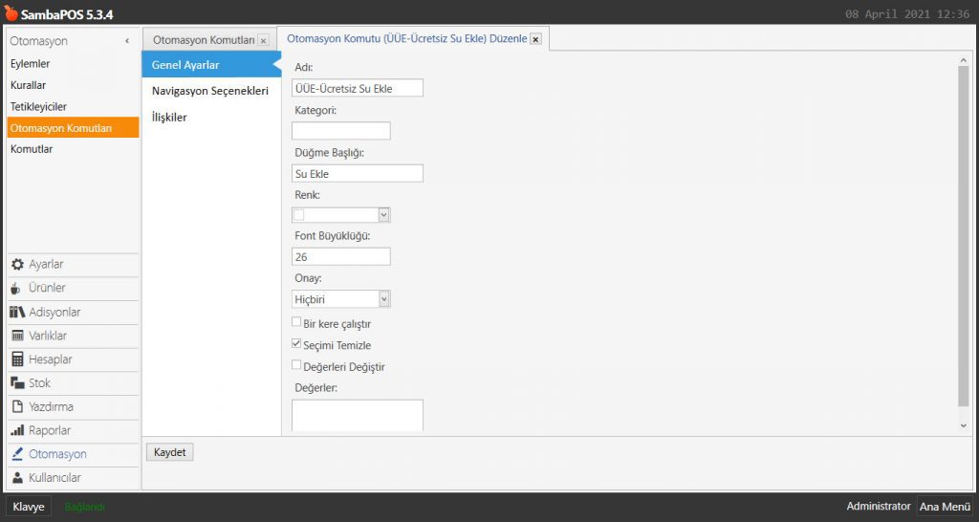This screenshot has height=522, width=979.
Task: Open Ürünler via the cup icon
Action: (x=16, y=289)
